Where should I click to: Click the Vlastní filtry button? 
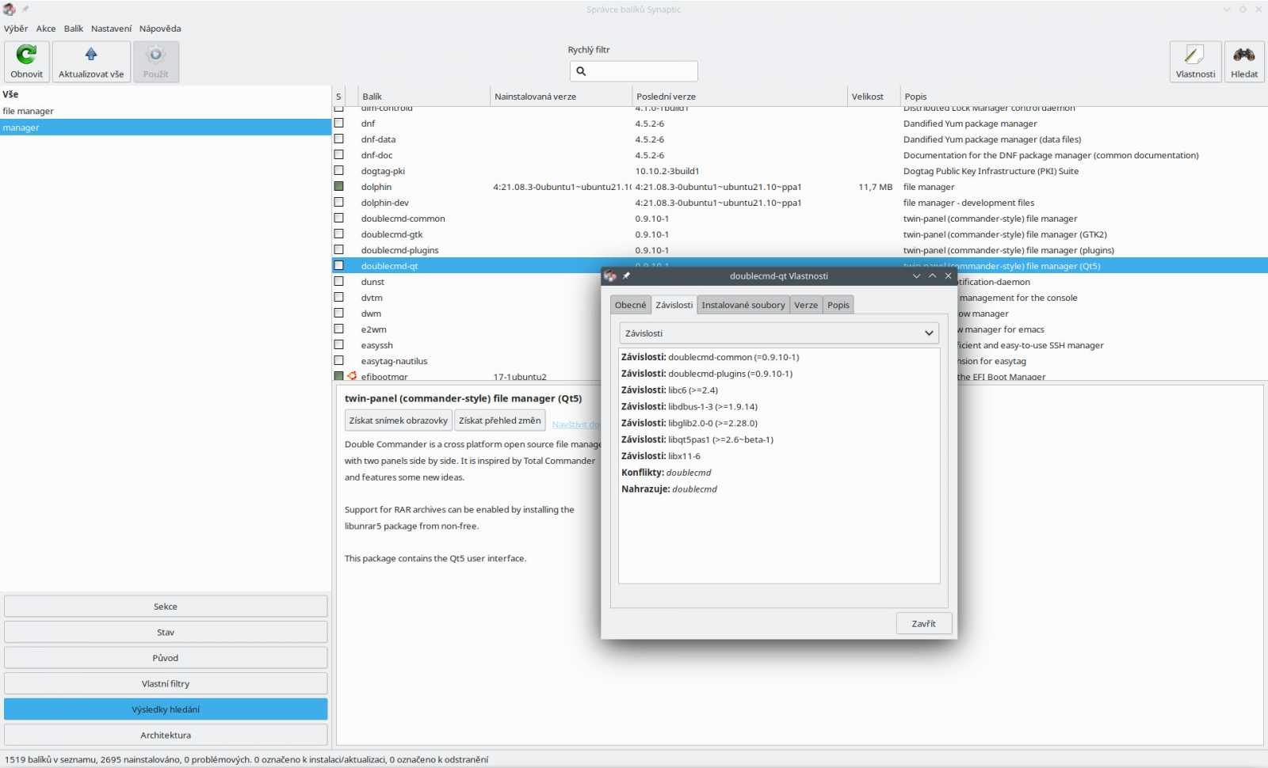click(x=166, y=684)
